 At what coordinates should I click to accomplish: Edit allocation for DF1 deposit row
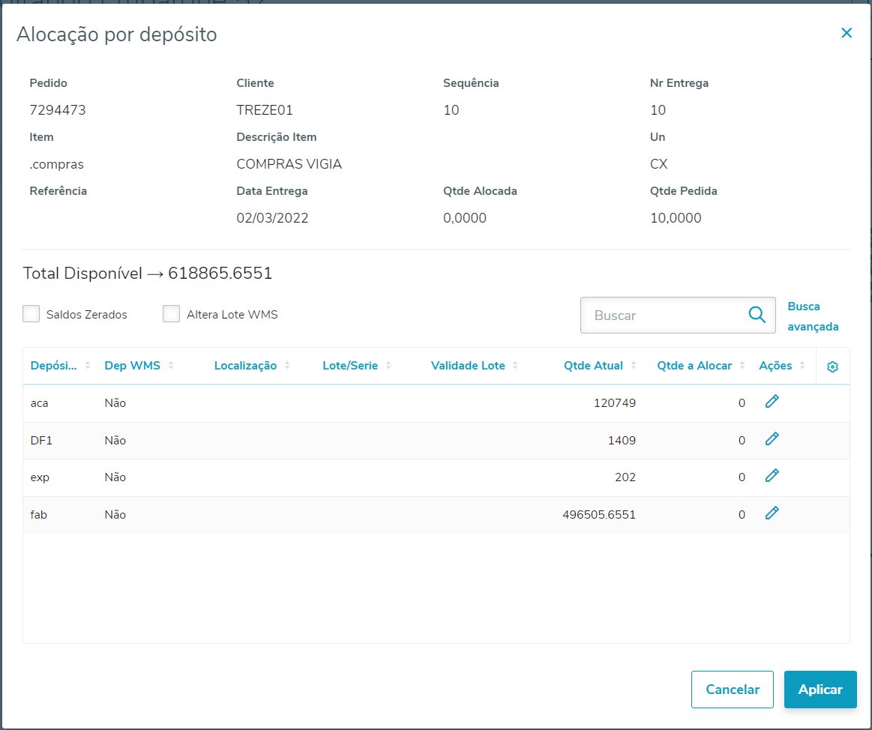pyautogui.click(x=772, y=438)
